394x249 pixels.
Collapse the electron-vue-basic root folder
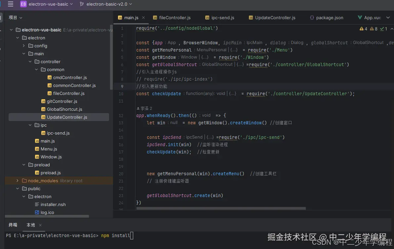pyautogui.click(x=11, y=30)
